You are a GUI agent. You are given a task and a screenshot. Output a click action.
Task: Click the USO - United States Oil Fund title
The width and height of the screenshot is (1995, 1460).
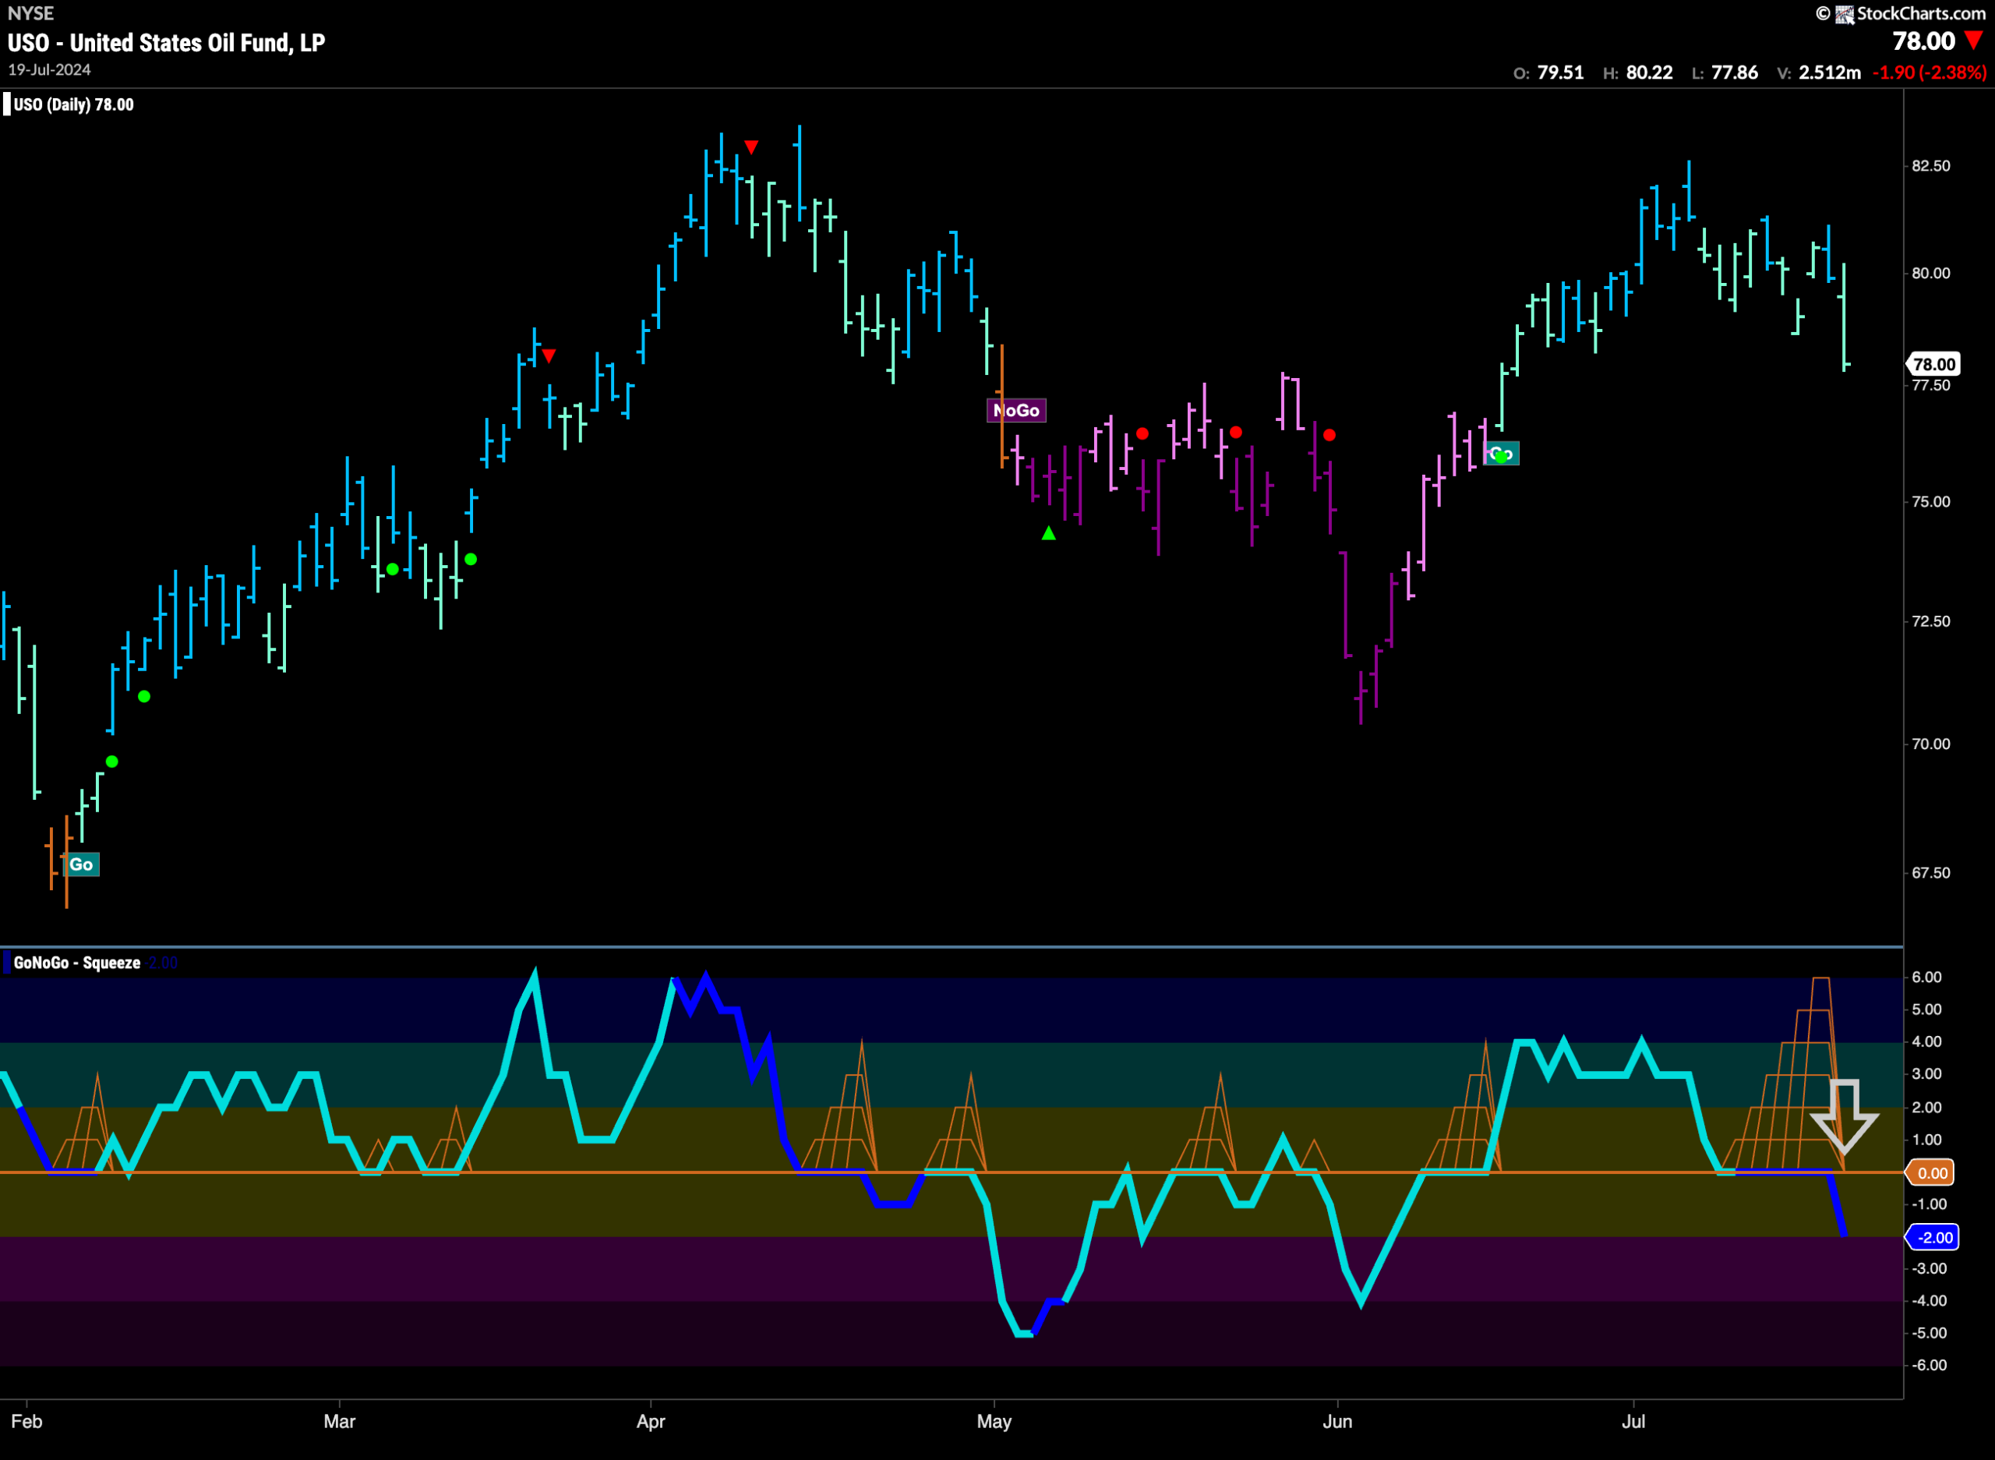pyautogui.click(x=166, y=42)
